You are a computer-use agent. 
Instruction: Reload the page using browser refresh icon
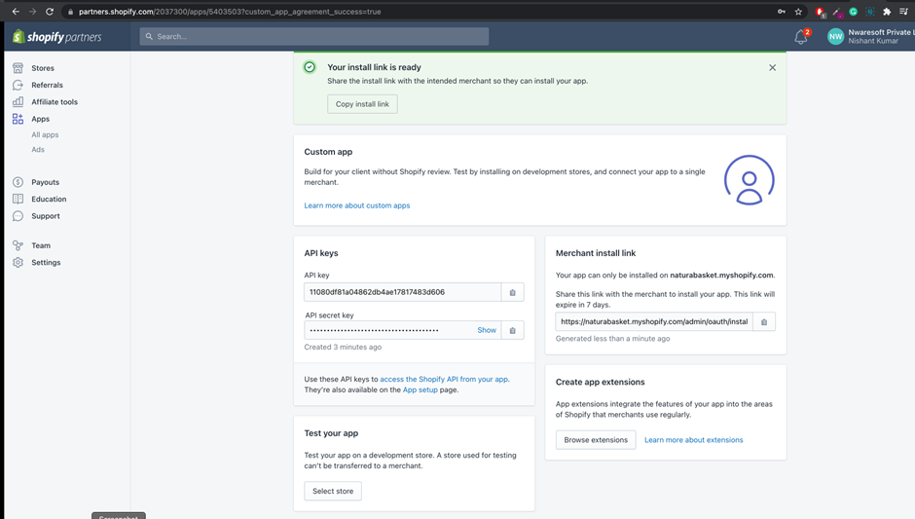point(50,12)
